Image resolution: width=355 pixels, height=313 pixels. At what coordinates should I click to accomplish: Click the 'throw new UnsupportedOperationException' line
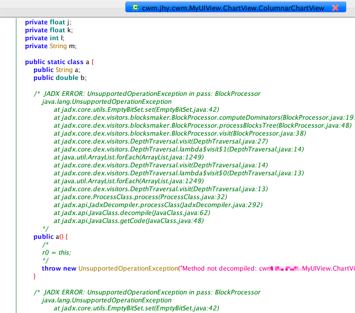coord(198,269)
